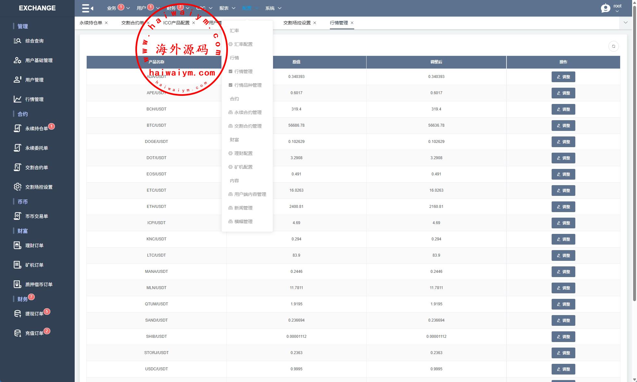The height and width of the screenshot is (382, 637).
Task: Select 永续合约管理 menu entry
Action: 248,112
